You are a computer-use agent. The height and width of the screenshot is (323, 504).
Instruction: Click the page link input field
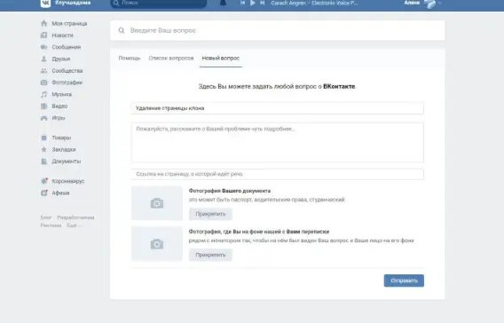(x=278, y=174)
